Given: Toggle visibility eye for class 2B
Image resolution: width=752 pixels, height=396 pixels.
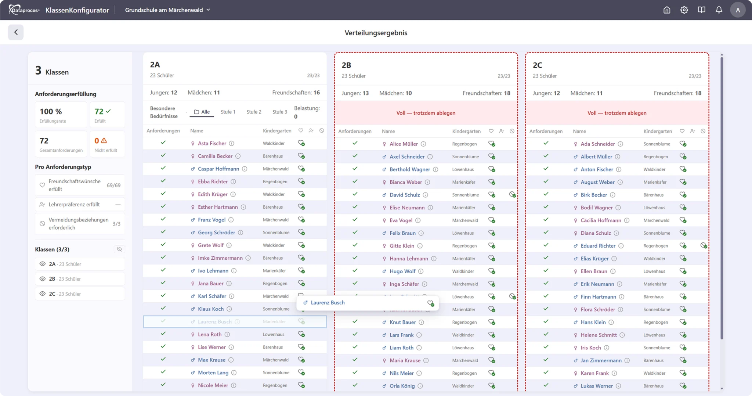Looking at the screenshot, I should (43, 278).
